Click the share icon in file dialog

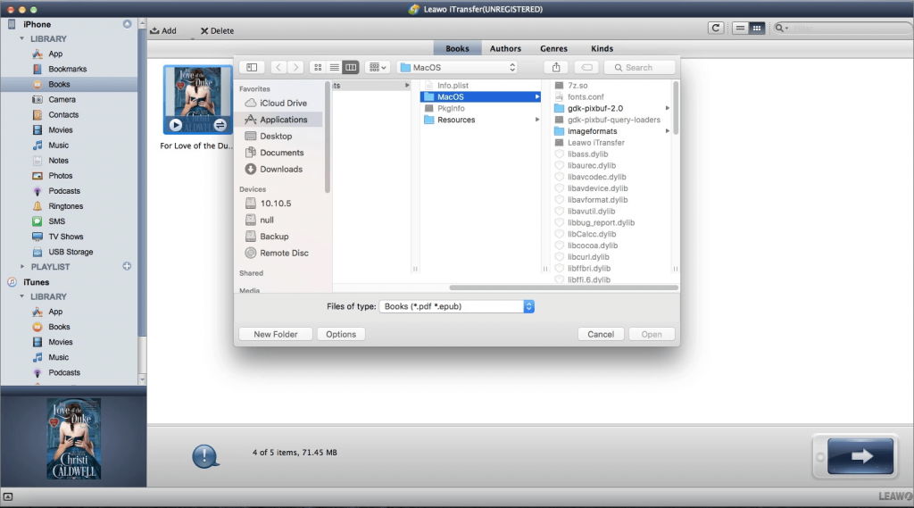pos(556,68)
